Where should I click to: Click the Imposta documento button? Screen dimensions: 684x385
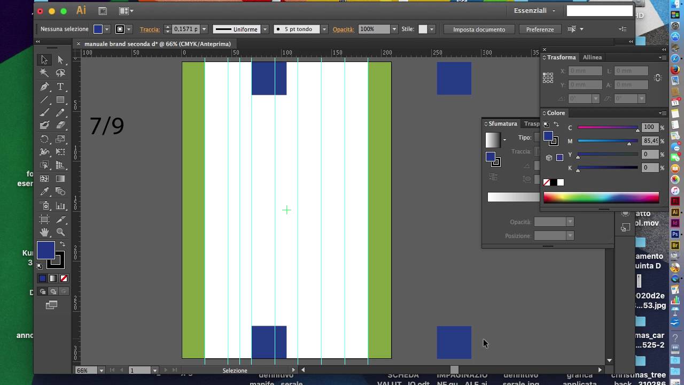[x=479, y=29]
